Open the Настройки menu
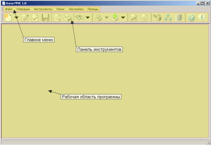This screenshot has height=145, width=211. coord(76,9)
